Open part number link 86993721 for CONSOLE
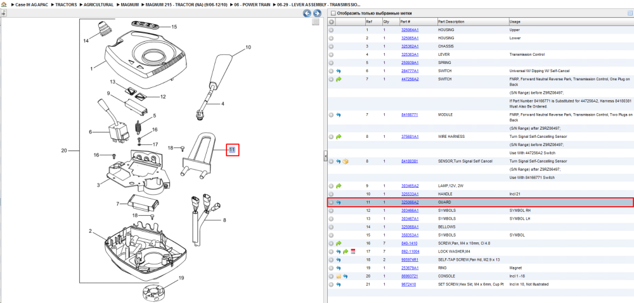The image size is (634, 303). pyautogui.click(x=409, y=276)
